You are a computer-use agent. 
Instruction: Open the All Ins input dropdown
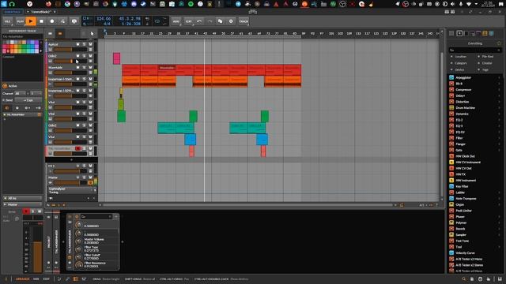pyautogui.click(x=23, y=198)
